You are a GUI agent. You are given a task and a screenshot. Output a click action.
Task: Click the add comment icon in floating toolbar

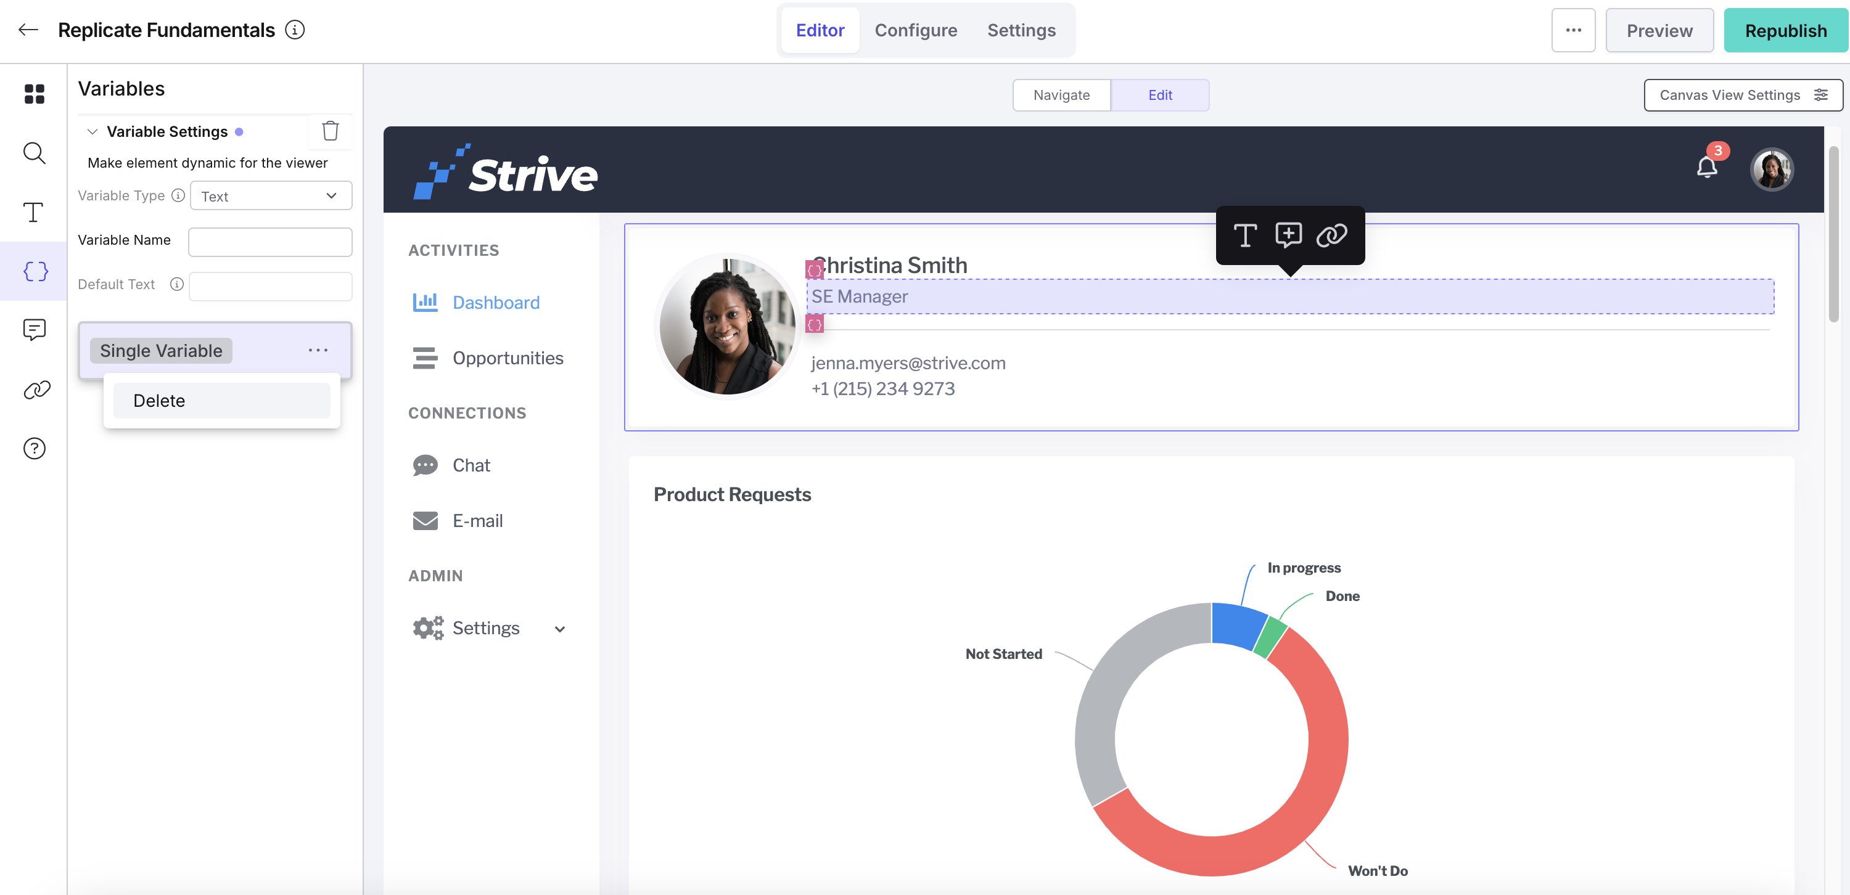point(1288,235)
